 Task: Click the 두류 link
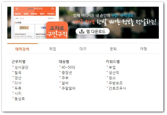pyautogui.click(x=18, y=88)
